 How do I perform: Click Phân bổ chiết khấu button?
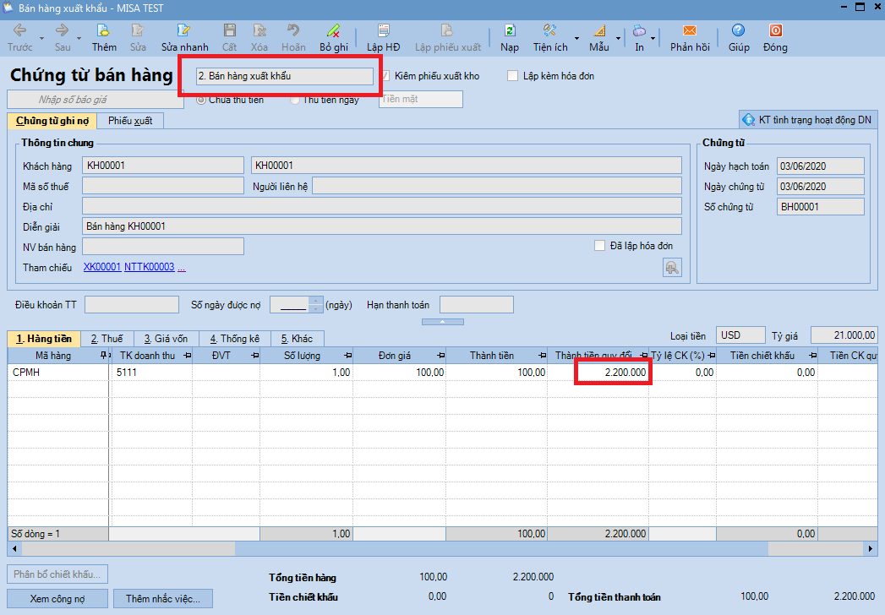click(x=57, y=574)
